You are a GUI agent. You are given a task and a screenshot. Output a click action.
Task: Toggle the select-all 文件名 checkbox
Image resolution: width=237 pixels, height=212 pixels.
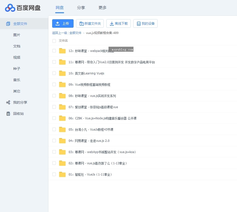tap(54, 41)
